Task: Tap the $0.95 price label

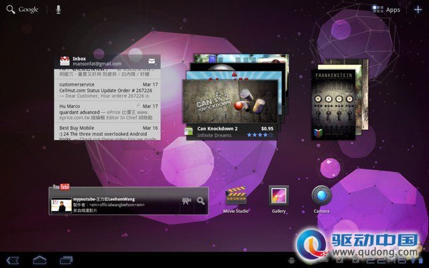Action: tap(267, 129)
